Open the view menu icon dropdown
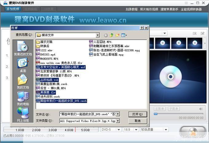Image resolution: width=209 pixels, height=143 pixels. click(124, 35)
